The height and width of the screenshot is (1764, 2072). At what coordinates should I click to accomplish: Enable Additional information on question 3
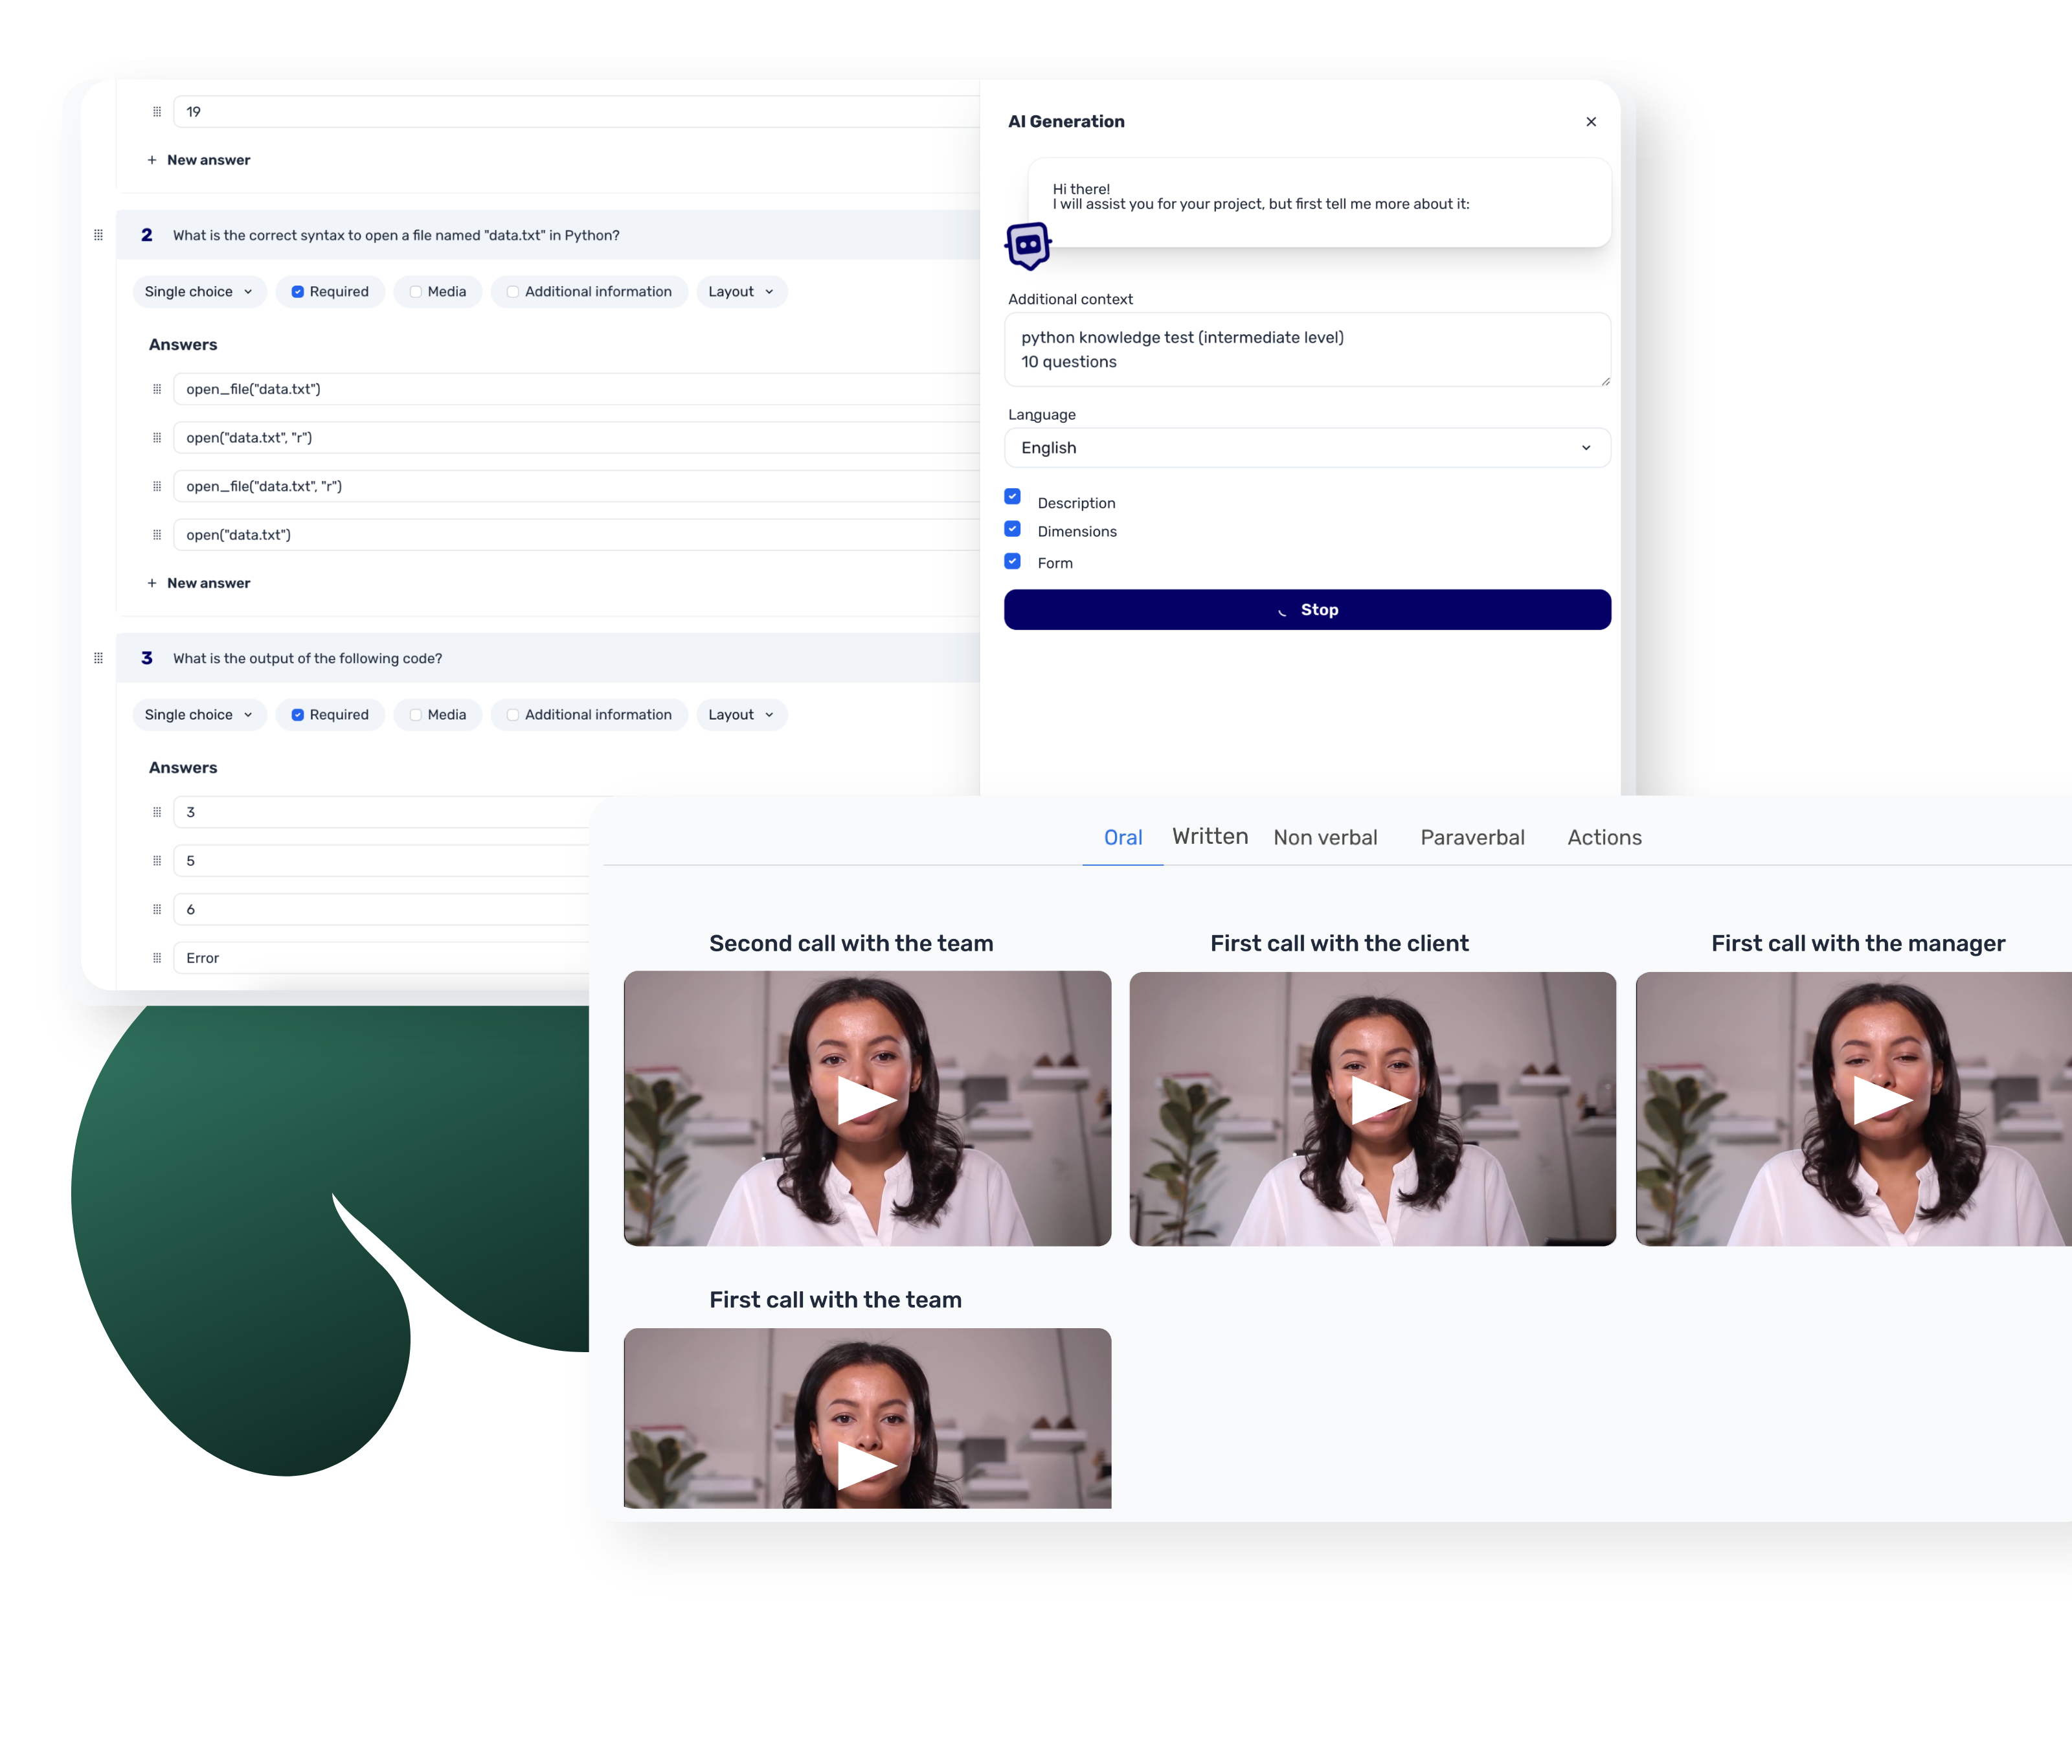[x=513, y=715]
